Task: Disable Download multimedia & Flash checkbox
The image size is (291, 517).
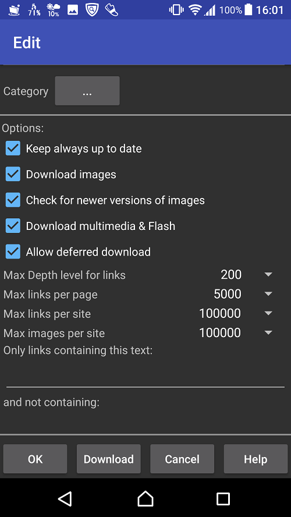Action: [x=13, y=226]
